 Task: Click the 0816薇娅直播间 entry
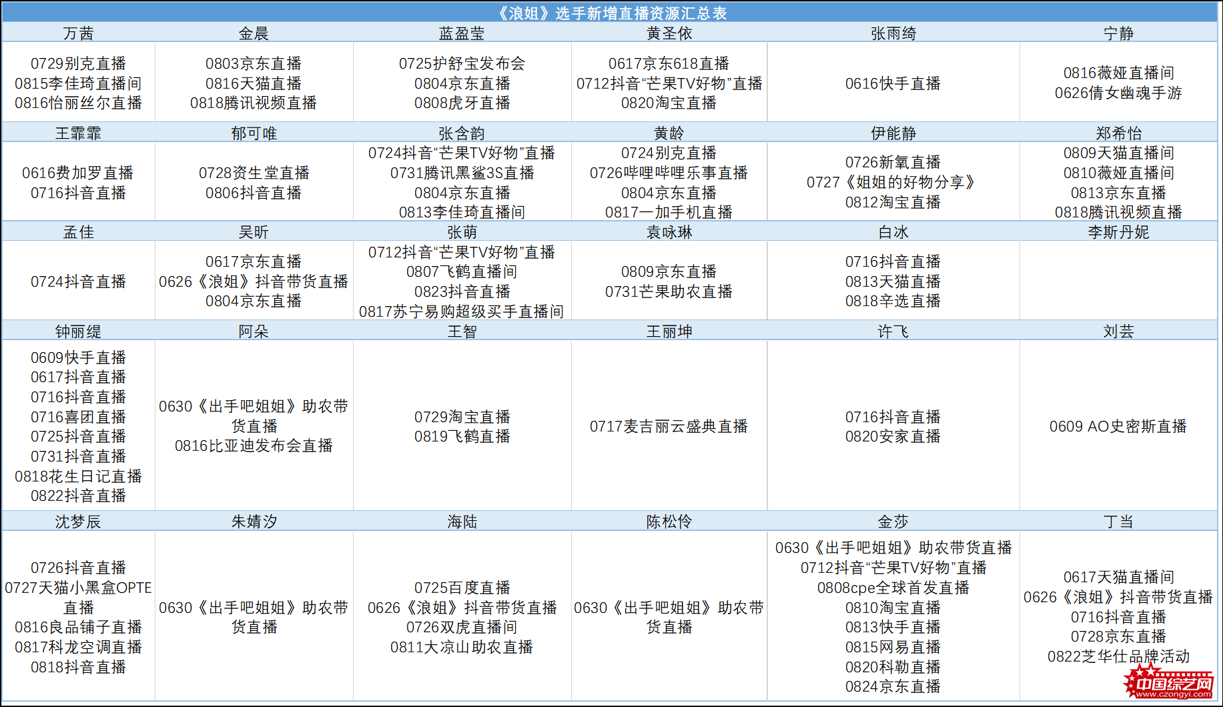(1118, 73)
